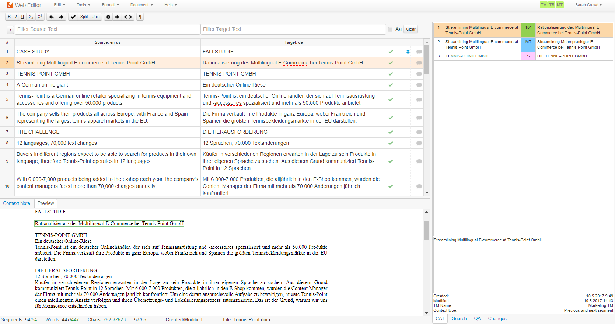The image size is (615, 325).
Task: Switch to the Preview tab
Action: (46, 203)
